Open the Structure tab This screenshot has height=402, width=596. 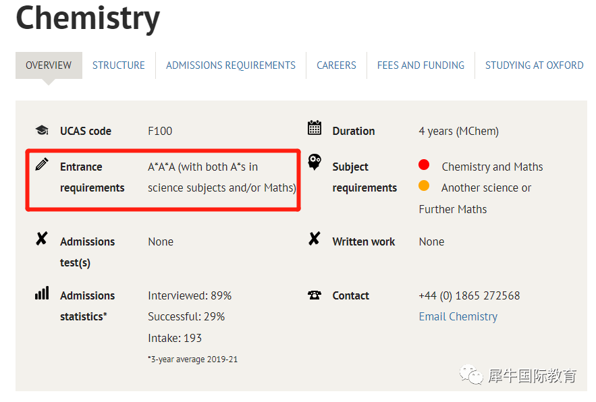[119, 65]
